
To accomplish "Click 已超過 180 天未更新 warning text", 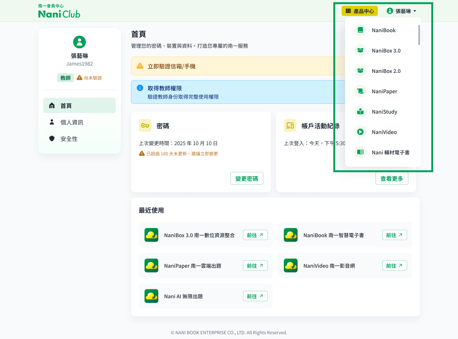I will (x=182, y=154).
